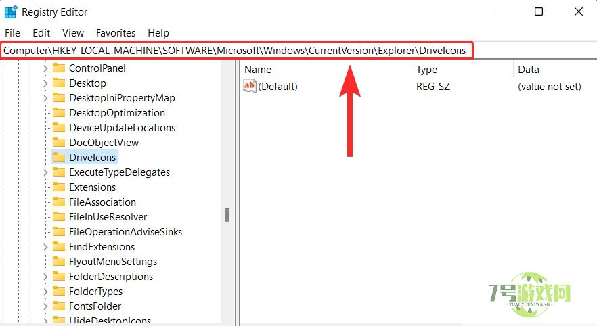The image size is (597, 326).
Task: Select the FolderDescriptions key label
Action: [111, 277]
